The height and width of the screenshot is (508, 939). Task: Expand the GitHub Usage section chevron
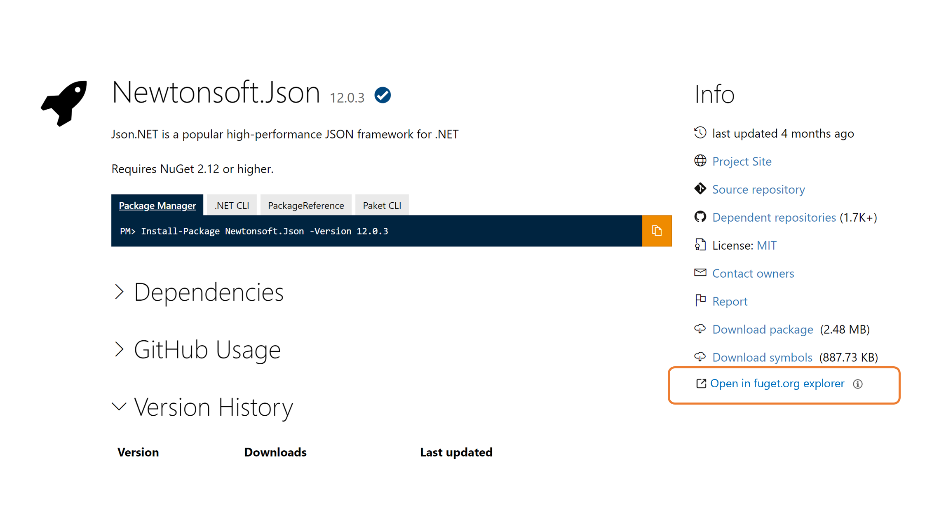pos(119,349)
